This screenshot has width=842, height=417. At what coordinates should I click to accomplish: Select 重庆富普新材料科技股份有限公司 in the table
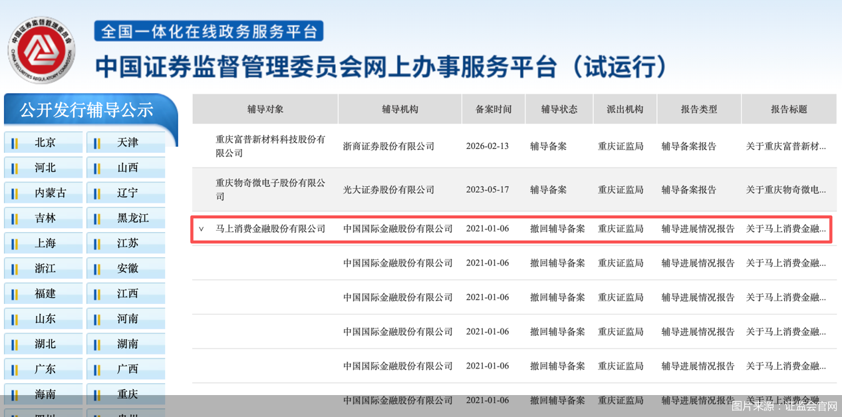click(x=271, y=146)
